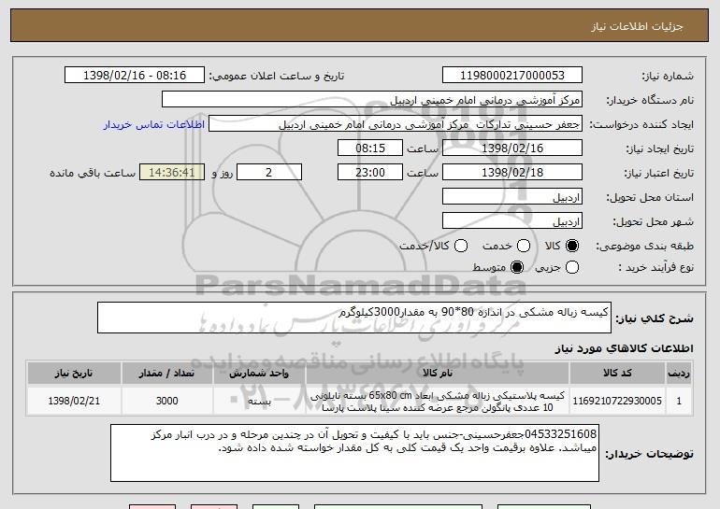Click the شماره نیاز field 1198000217000053
Viewport: 720px width, 509px height.
pyautogui.click(x=512, y=76)
